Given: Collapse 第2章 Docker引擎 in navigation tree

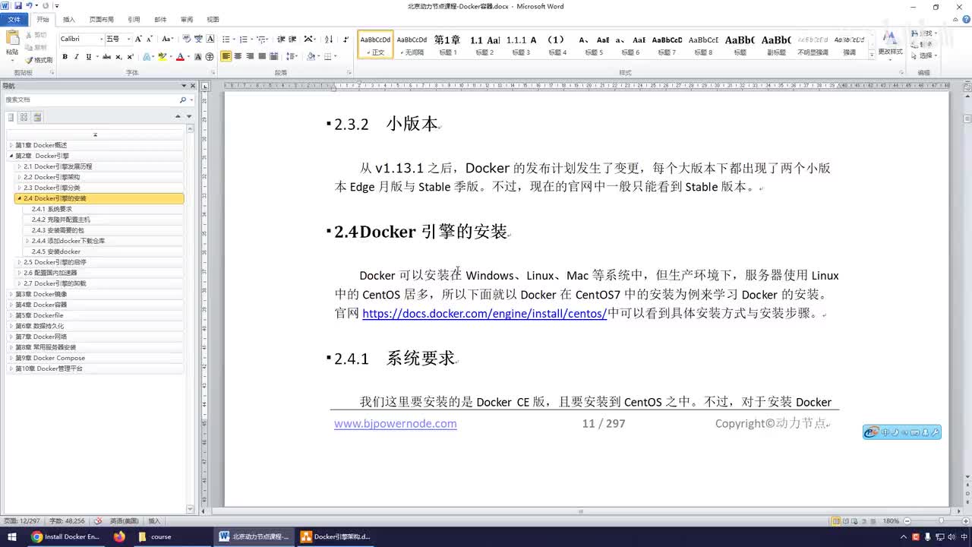Looking at the screenshot, I should (x=11, y=156).
